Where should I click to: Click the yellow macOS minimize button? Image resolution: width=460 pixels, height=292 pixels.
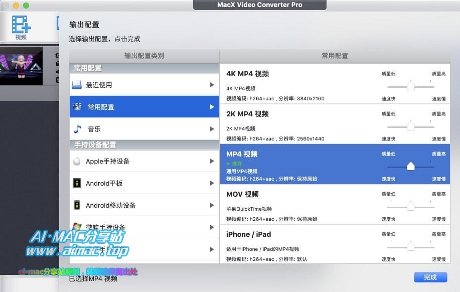coord(16,6)
